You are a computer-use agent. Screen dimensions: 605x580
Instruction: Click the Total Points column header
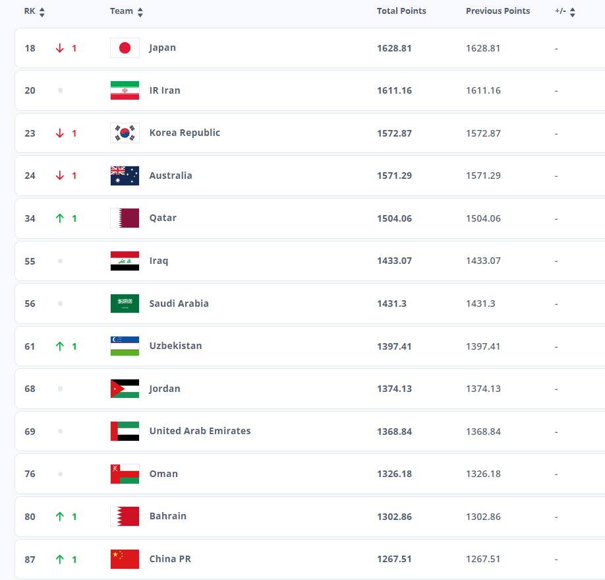(401, 11)
